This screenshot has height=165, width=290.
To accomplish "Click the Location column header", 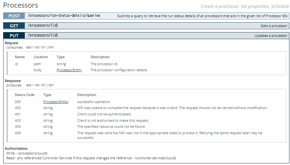I will [41, 57].
